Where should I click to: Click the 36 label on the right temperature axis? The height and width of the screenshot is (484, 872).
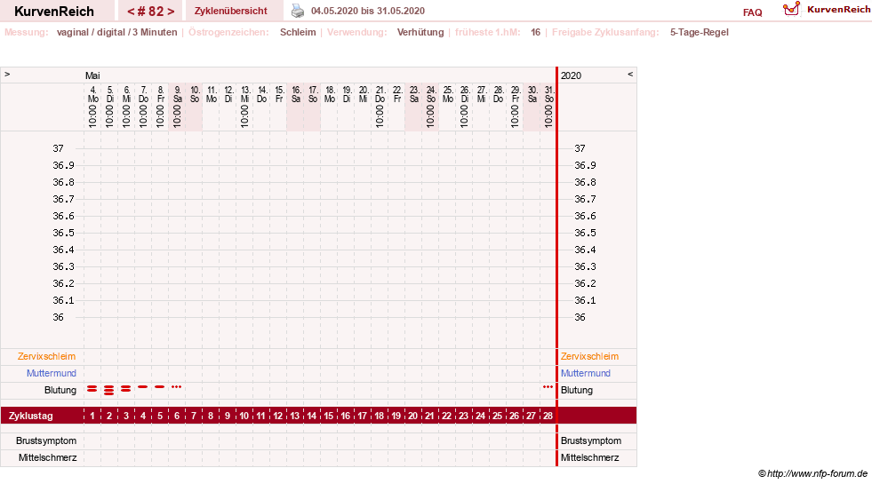tap(580, 317)
